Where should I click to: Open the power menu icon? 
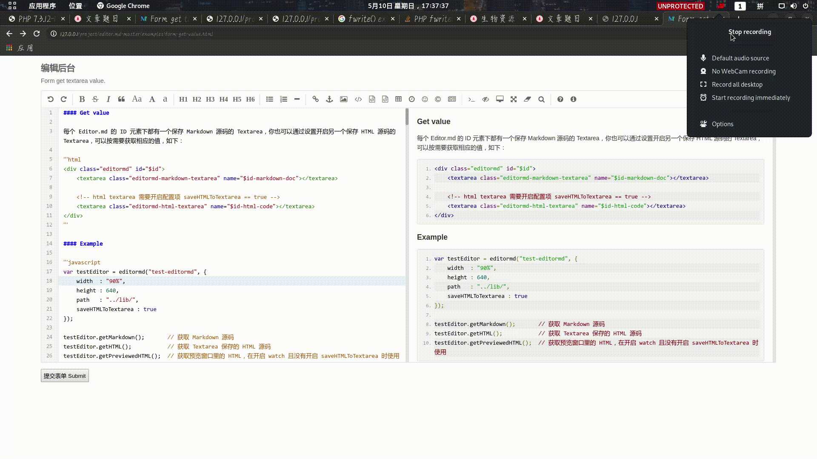click(x=806, y=6)
